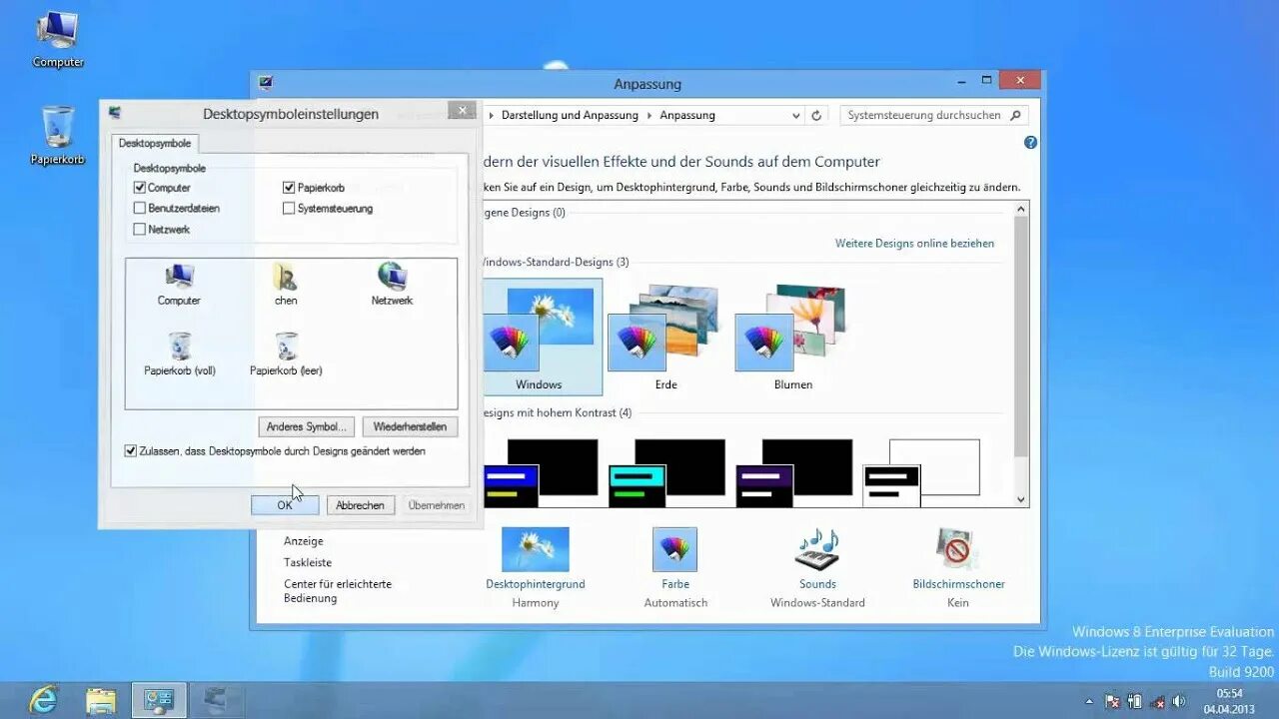
Task: Open the address bar history dropdown
Action: point(796,116)
